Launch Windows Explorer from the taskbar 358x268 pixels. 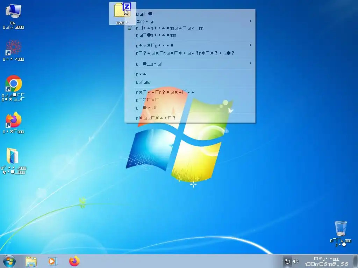(x=31, y=261)
